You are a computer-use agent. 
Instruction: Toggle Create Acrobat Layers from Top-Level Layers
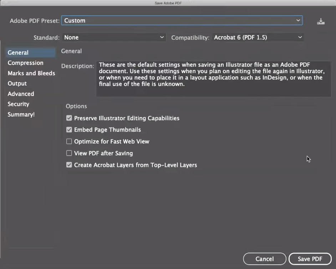click(69, 165)
